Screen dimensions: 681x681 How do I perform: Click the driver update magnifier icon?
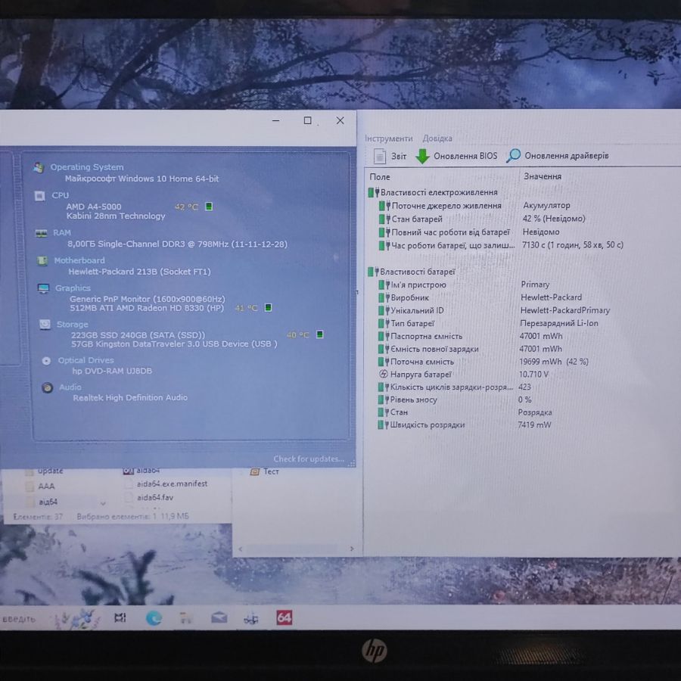(x=513, y=155)
